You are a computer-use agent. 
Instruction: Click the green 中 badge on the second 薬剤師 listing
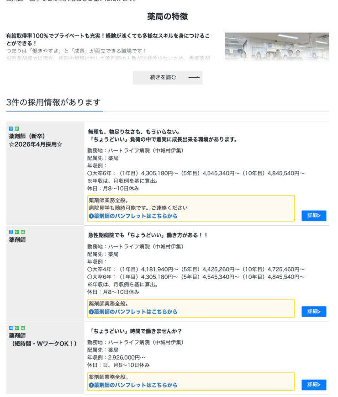17,232
